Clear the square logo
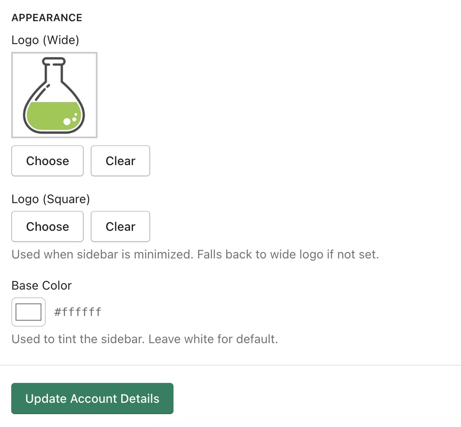This screenshot has height=427, width=461. click(x=120, y=226)
